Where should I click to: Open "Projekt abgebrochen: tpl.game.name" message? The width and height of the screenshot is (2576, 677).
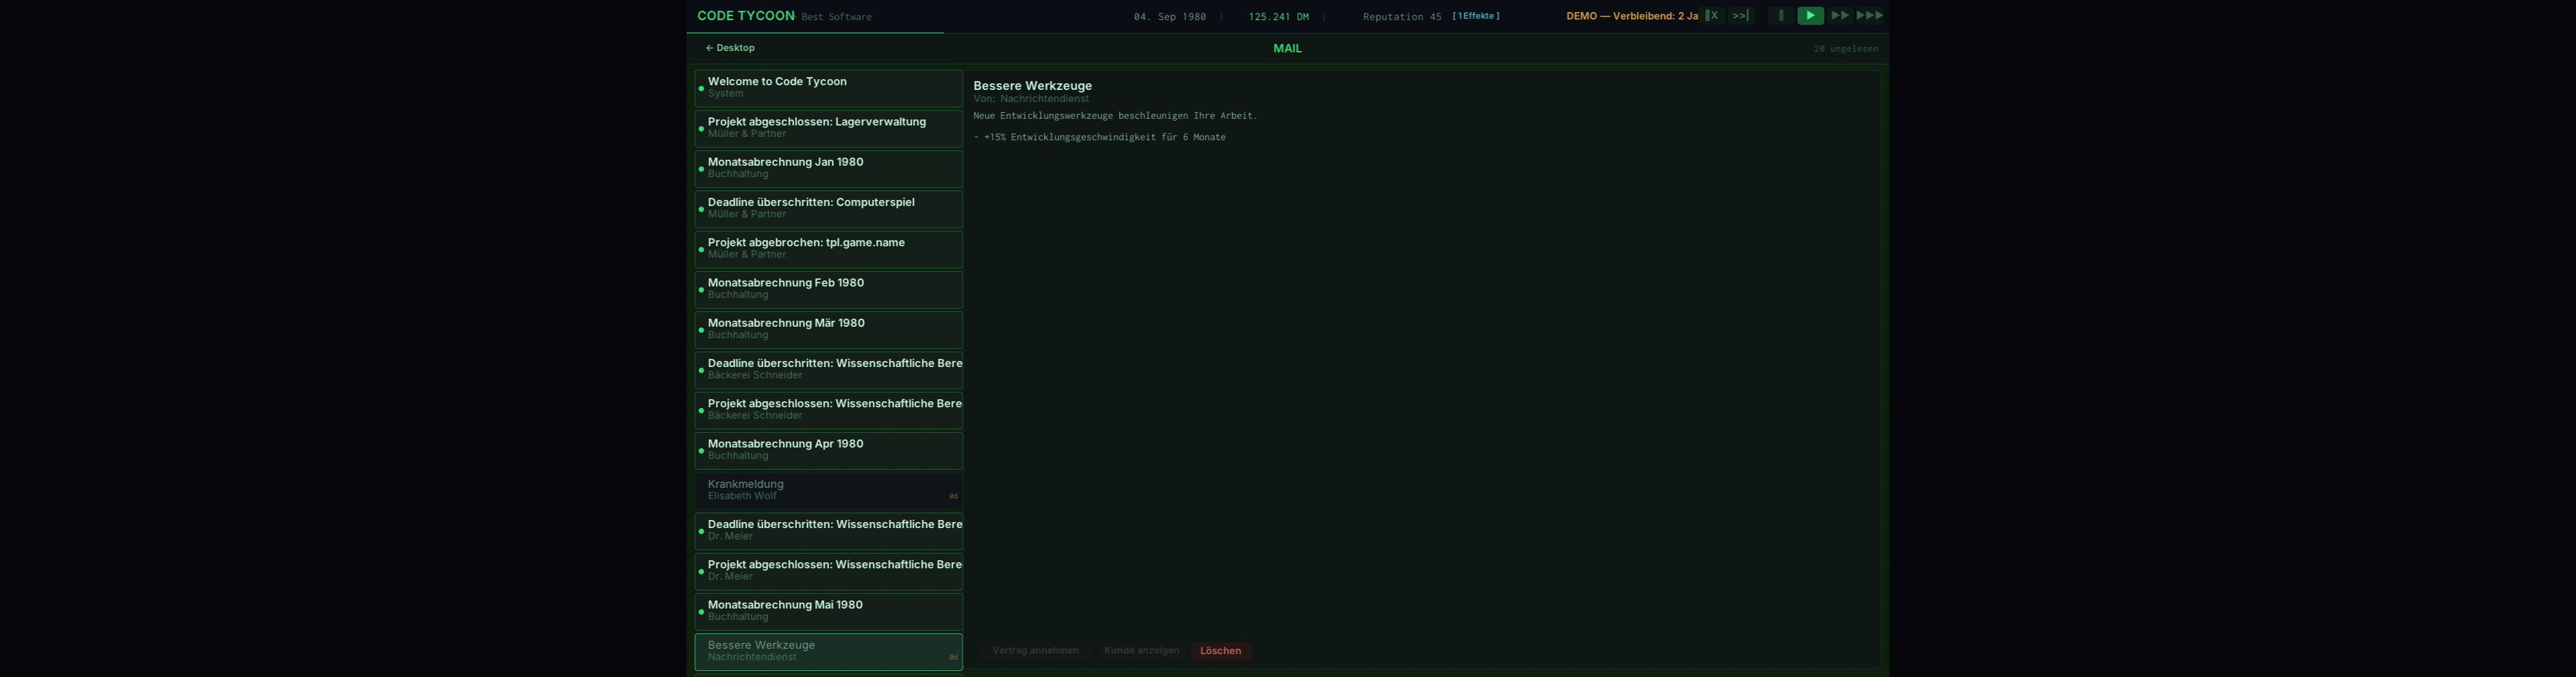tap(828, 249)
